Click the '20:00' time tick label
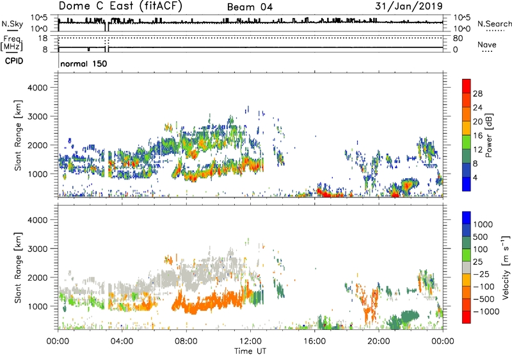Viewport: 512px width, 355px height. pos(378,342)
